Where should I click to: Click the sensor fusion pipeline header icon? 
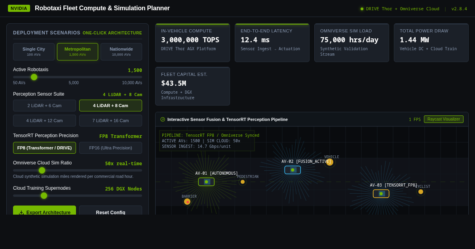[163, 119]
